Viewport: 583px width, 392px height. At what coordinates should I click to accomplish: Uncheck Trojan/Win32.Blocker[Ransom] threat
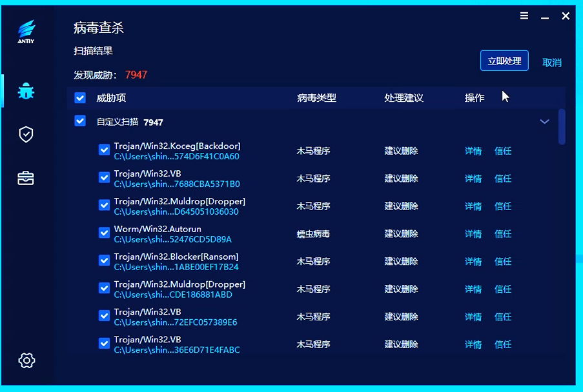[104, 260]
